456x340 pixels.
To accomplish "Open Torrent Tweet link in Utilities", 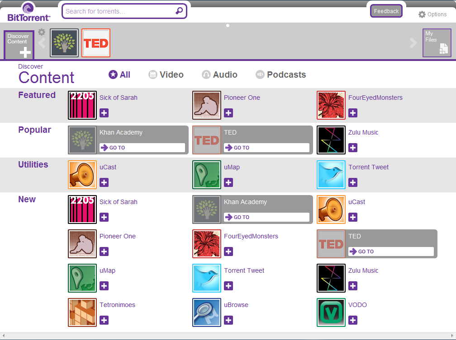I will pos(368,167).
